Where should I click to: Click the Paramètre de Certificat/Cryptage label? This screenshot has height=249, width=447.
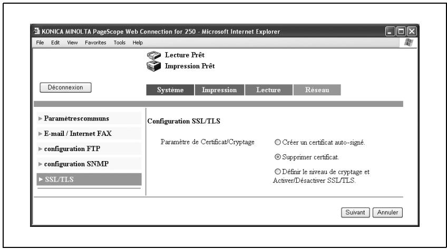(x=208, y=142)
